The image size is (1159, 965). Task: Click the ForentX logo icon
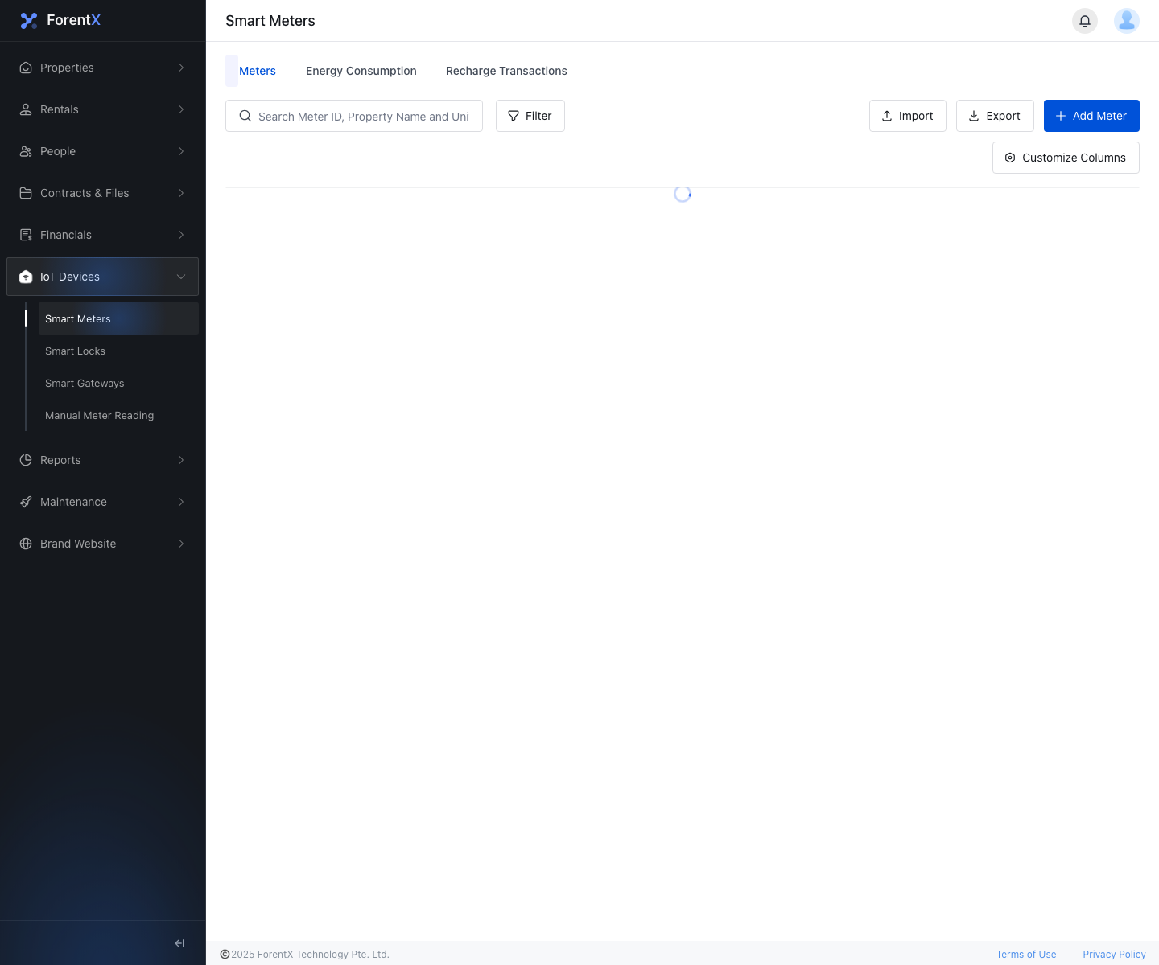(x=29, y=21)
